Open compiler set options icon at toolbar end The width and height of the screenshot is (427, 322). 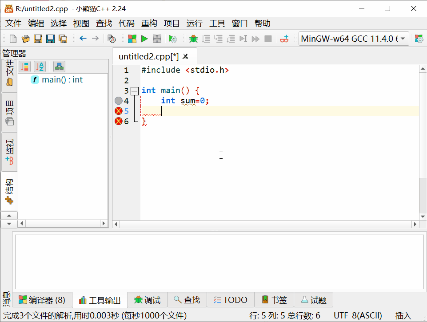point(419,39)
